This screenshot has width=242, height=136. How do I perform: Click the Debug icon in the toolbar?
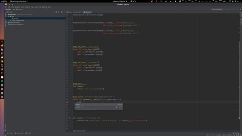(228, 9)
